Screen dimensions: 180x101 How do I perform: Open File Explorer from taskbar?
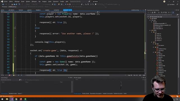click(7, 99)
